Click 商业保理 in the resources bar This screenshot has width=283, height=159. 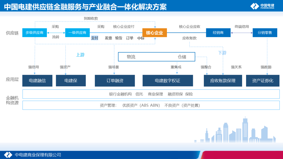tap(155, 94)
